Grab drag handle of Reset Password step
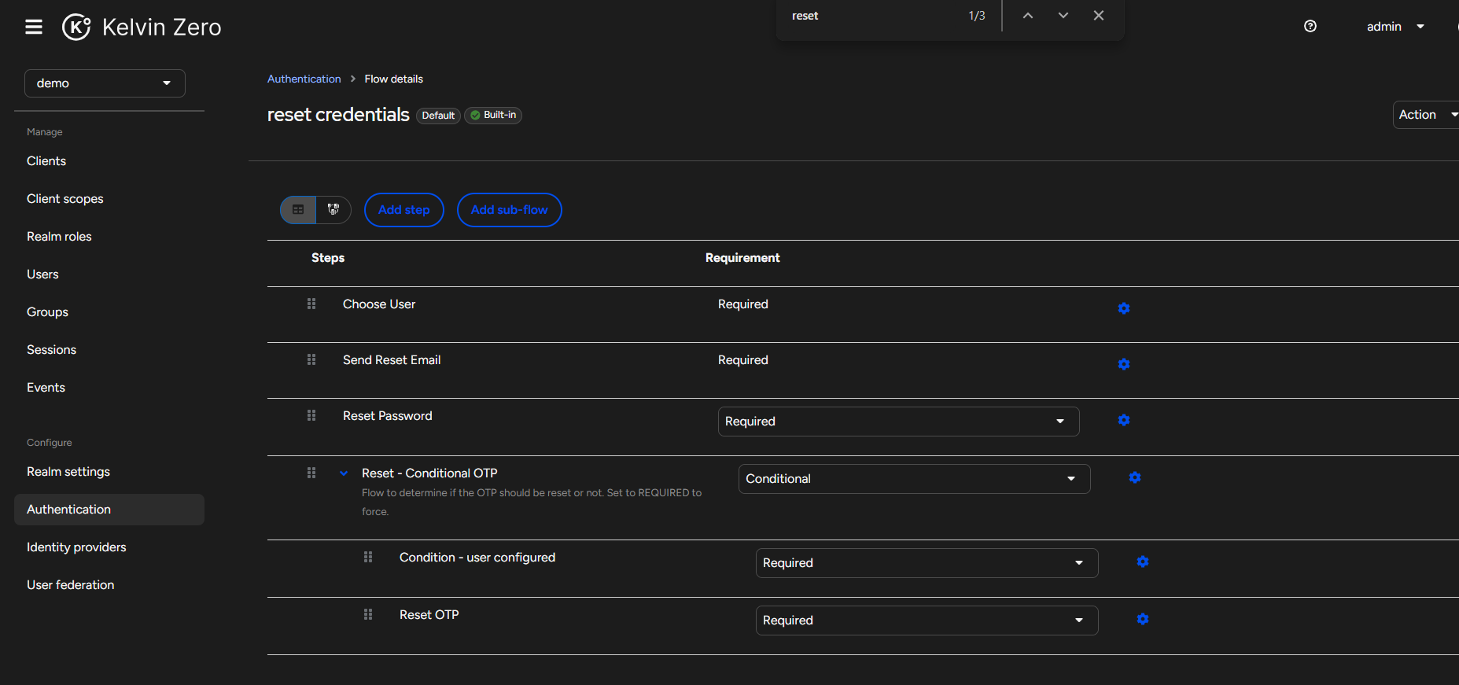This screenshot has width=1459, height=685. 311,415
